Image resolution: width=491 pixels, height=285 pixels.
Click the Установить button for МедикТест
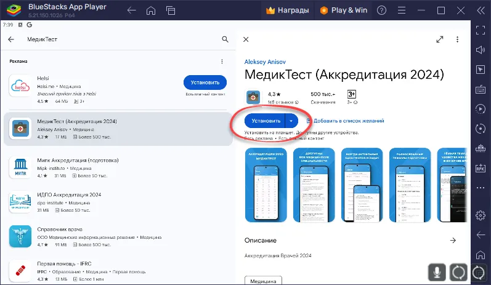point(266,121)
